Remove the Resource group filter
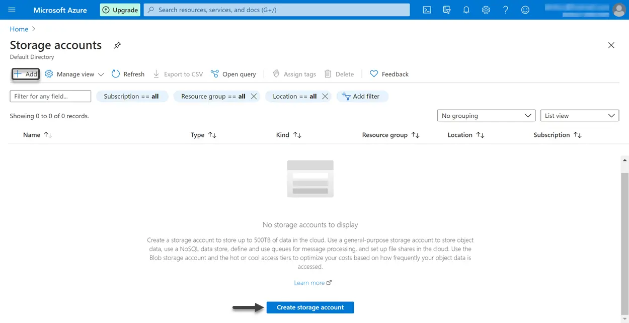Viewport: 629px width, 323px height. [x=254, y=96]
